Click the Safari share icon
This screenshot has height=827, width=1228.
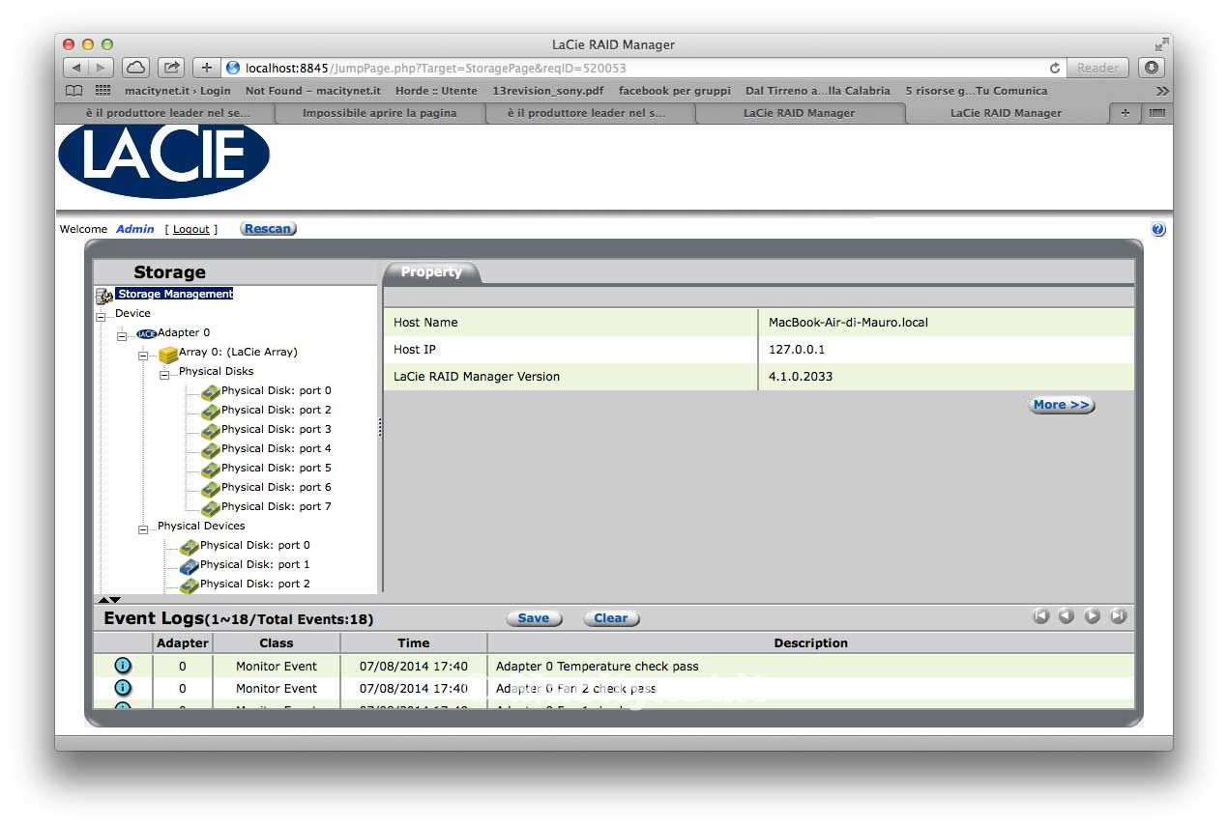click(171, 68)
